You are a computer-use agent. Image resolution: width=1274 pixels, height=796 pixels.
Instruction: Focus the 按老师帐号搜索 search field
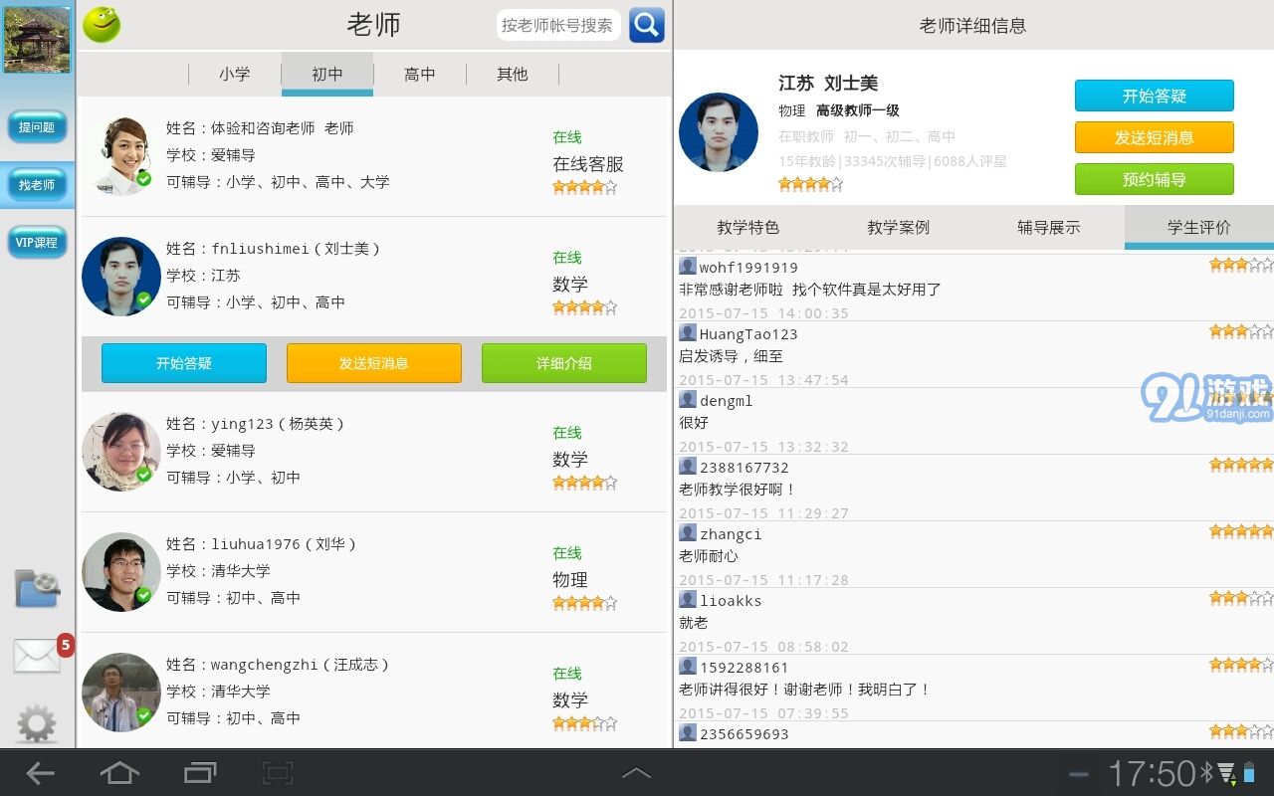[x=557, y=25]
